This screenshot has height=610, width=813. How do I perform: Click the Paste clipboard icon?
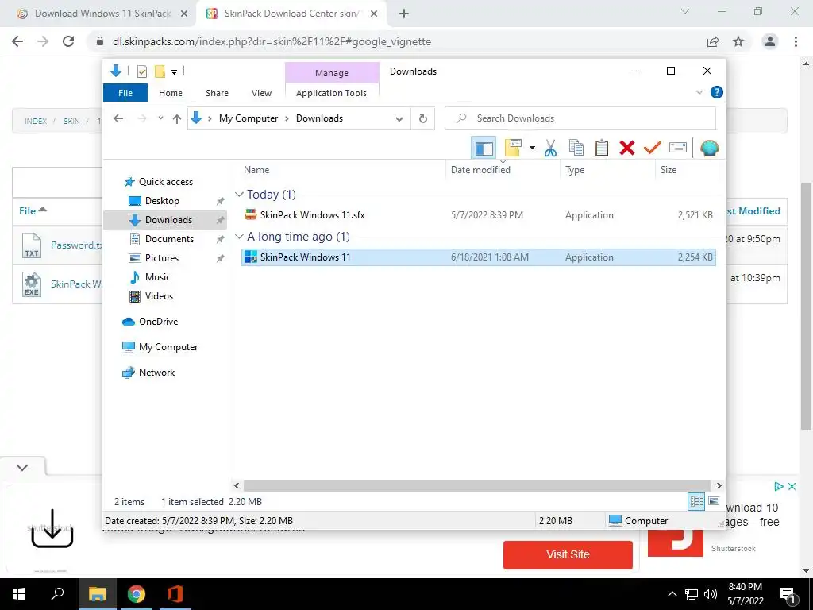602,149
